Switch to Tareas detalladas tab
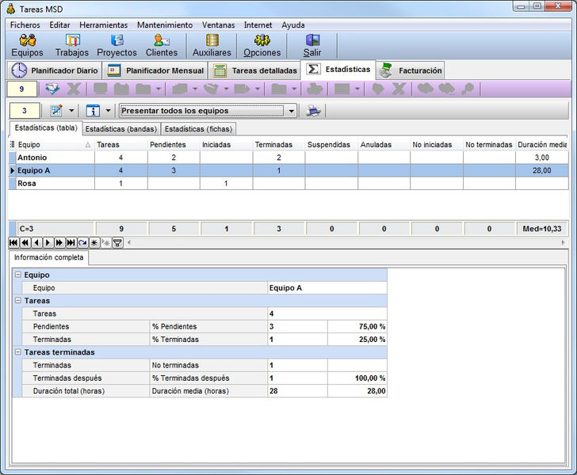This screenshot has height=475, width=577. tap(255, 70)
